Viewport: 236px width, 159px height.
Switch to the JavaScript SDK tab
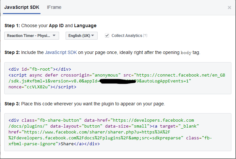22,7
